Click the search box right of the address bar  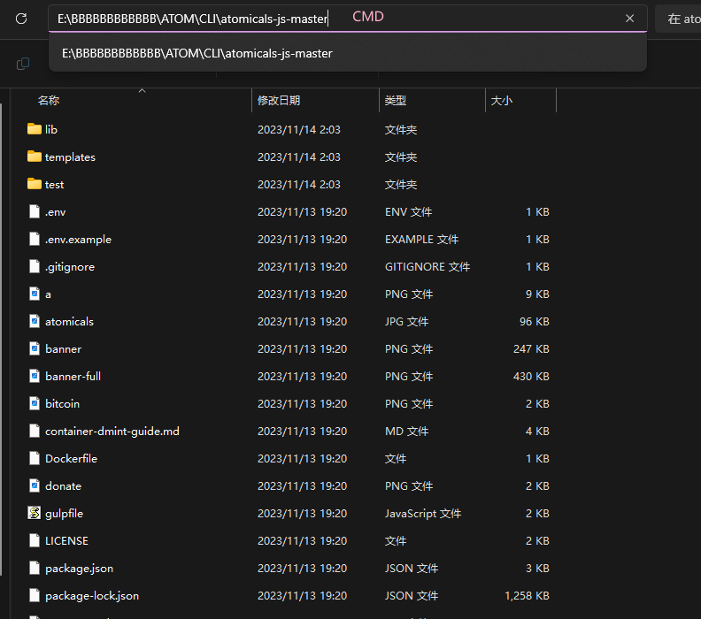[x=680, y=19]
